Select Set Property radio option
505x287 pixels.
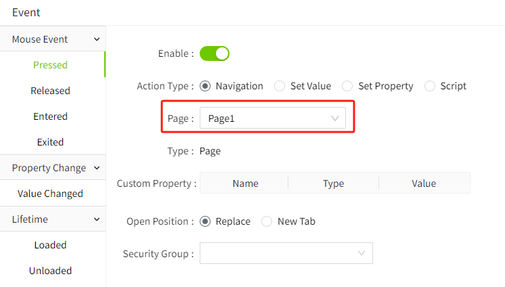(347, 86)
